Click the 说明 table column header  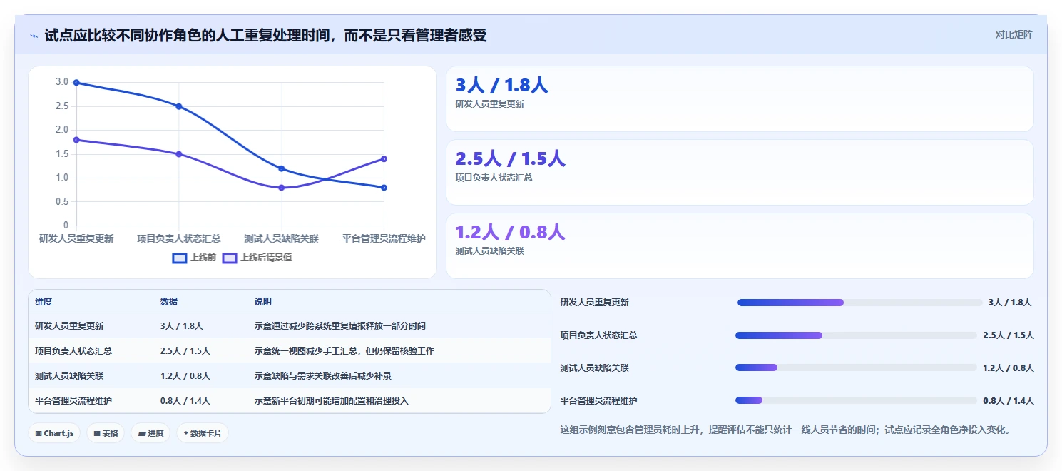coord(263,302)
